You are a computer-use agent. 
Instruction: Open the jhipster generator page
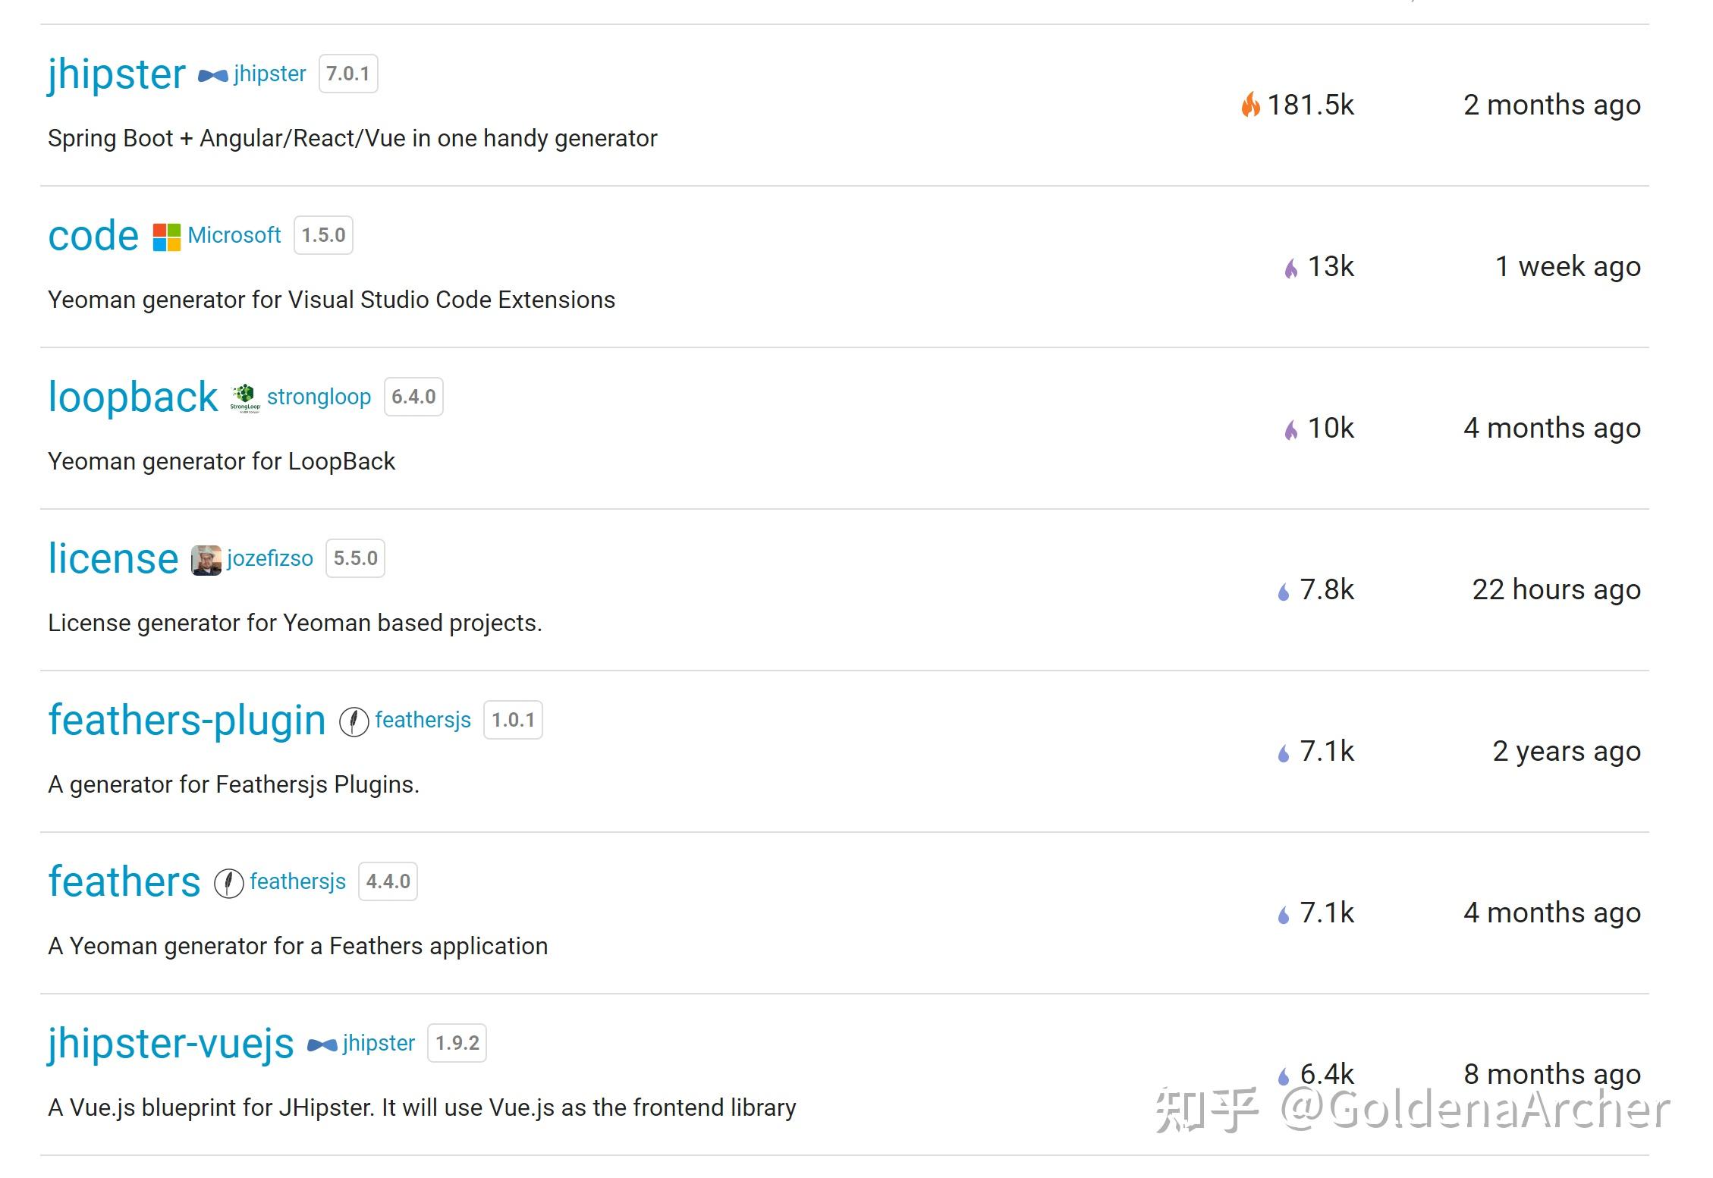(117, 73)
